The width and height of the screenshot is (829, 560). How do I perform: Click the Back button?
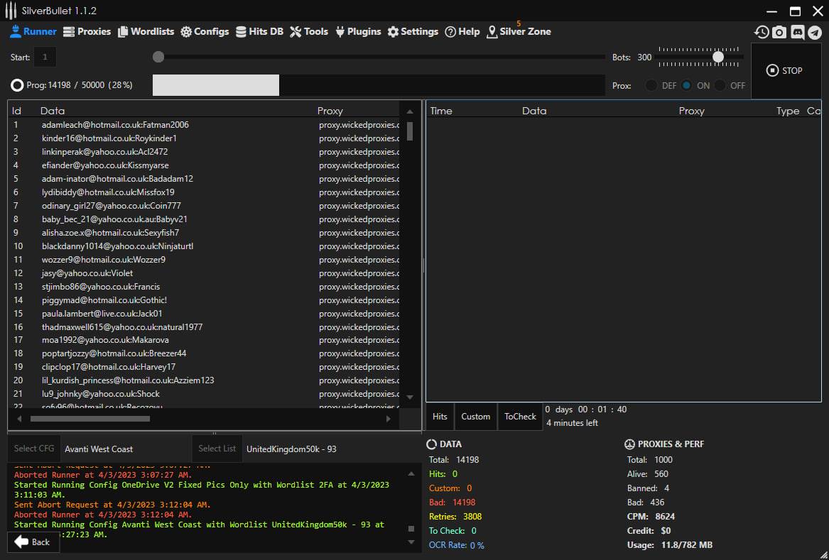[x=33, y=542]
